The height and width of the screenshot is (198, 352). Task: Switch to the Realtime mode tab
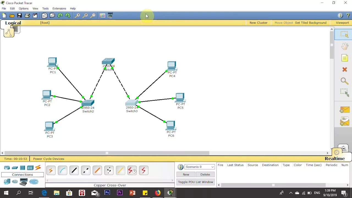(x=335, y=158)
